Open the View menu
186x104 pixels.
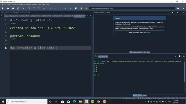point(43,5)
